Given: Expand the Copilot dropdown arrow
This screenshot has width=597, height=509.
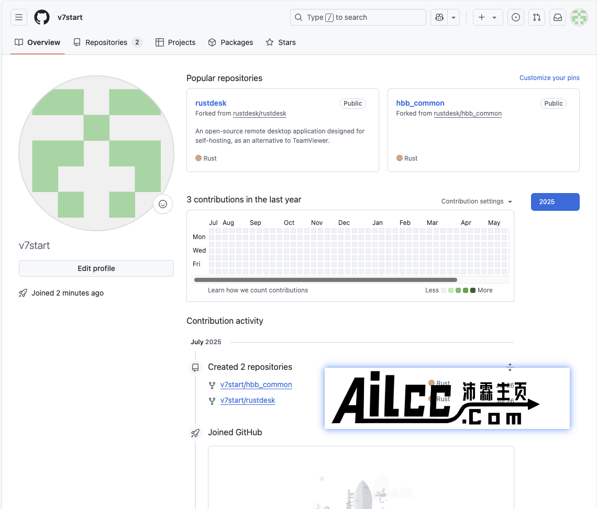Looking at the screenshot, I should (454, 17).
